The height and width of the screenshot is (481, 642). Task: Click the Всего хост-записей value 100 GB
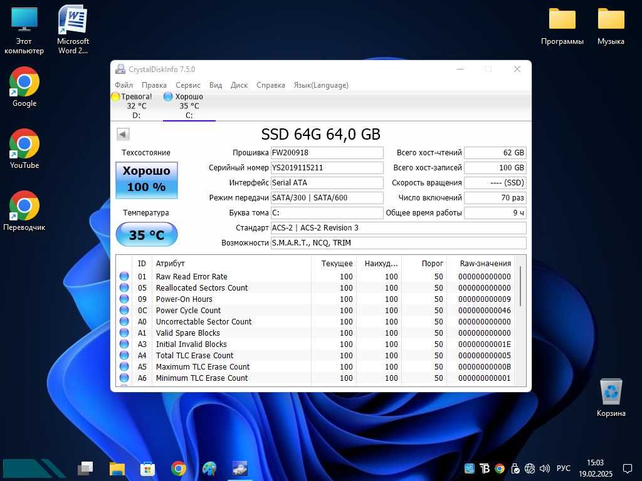point(495,168)
